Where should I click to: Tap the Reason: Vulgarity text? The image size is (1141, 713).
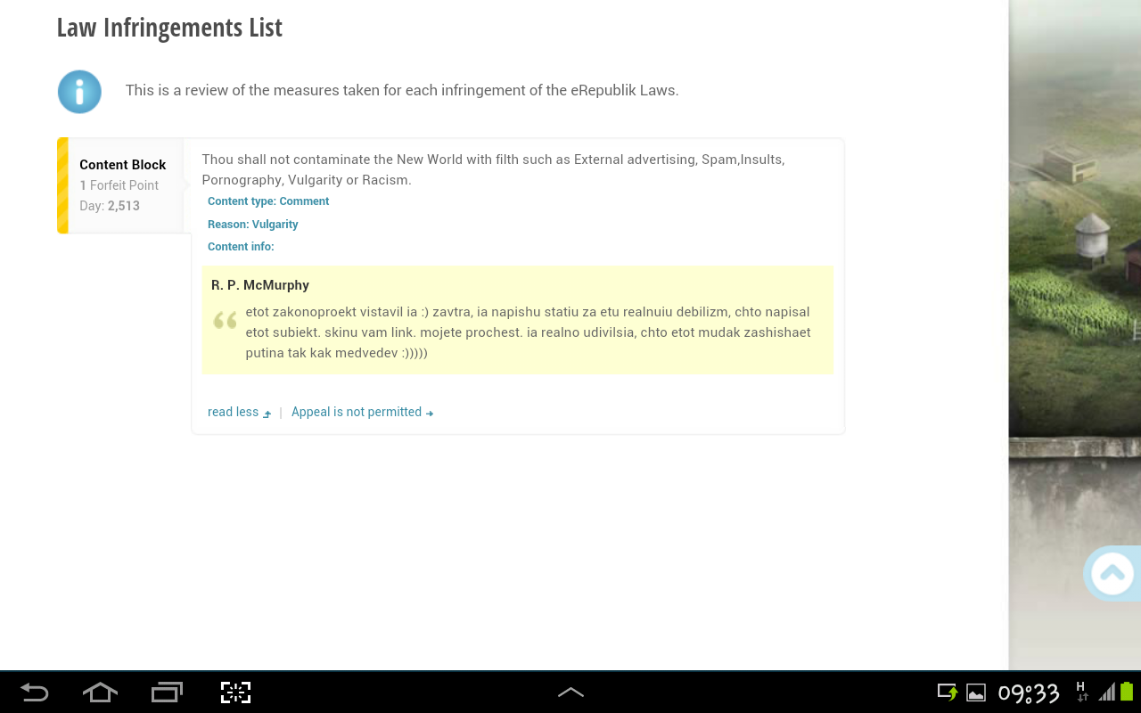click(252, 224)
